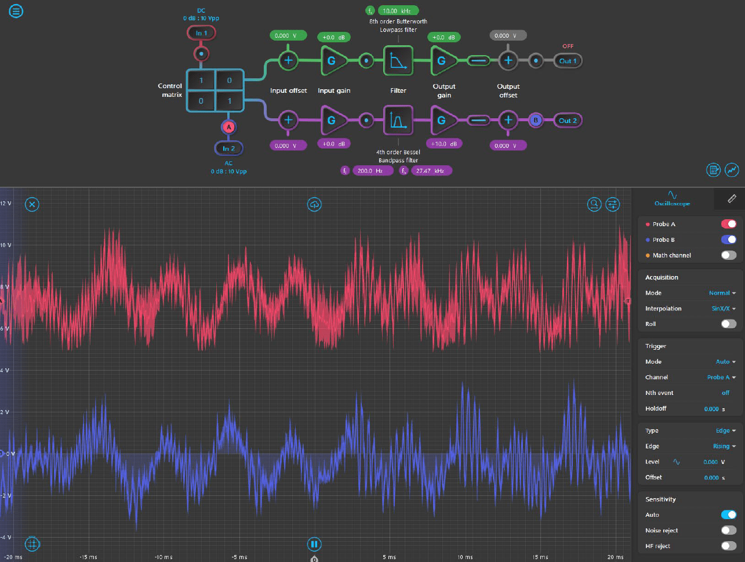Click the grid display icon on the plot
Screen dimensions: 745x562
tap(32, 544)
